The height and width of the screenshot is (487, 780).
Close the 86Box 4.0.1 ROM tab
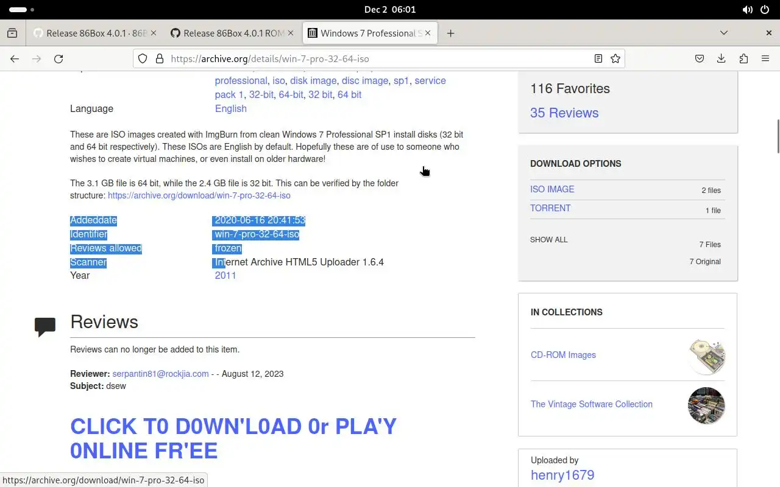coord(291,33)
